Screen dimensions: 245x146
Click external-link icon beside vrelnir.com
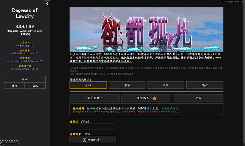(x=32, y=46)
